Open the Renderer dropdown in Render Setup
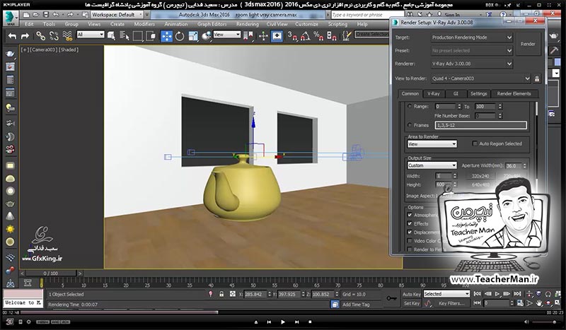Viewport: 566px width, 330px height. click(x=472, y=64)
